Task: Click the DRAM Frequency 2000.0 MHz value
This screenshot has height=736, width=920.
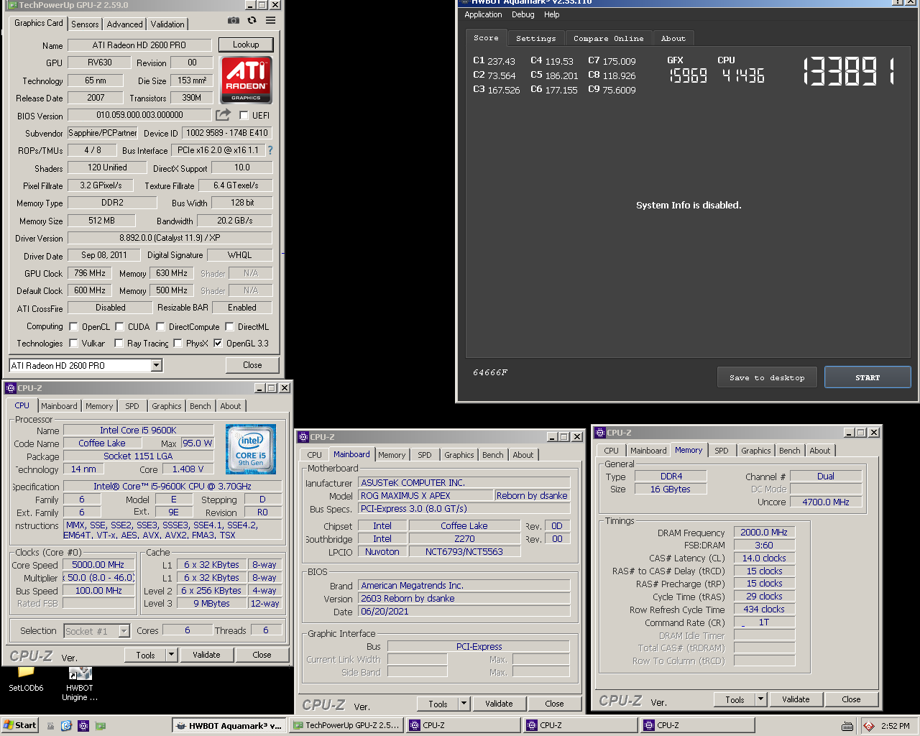Action: click(764, 533)
